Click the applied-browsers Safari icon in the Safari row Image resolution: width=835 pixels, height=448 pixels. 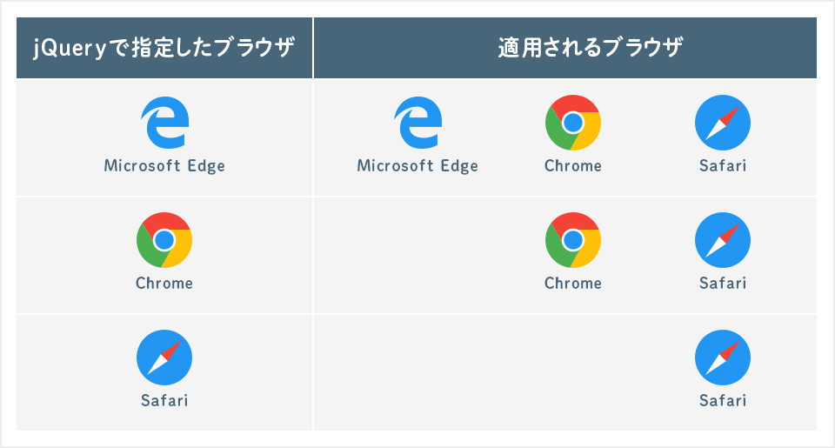723,358
